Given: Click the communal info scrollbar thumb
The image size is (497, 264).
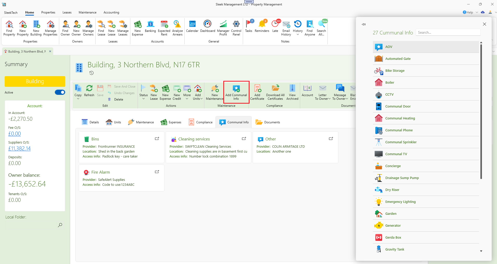Looking at the screenshot, I should [481, 111].
